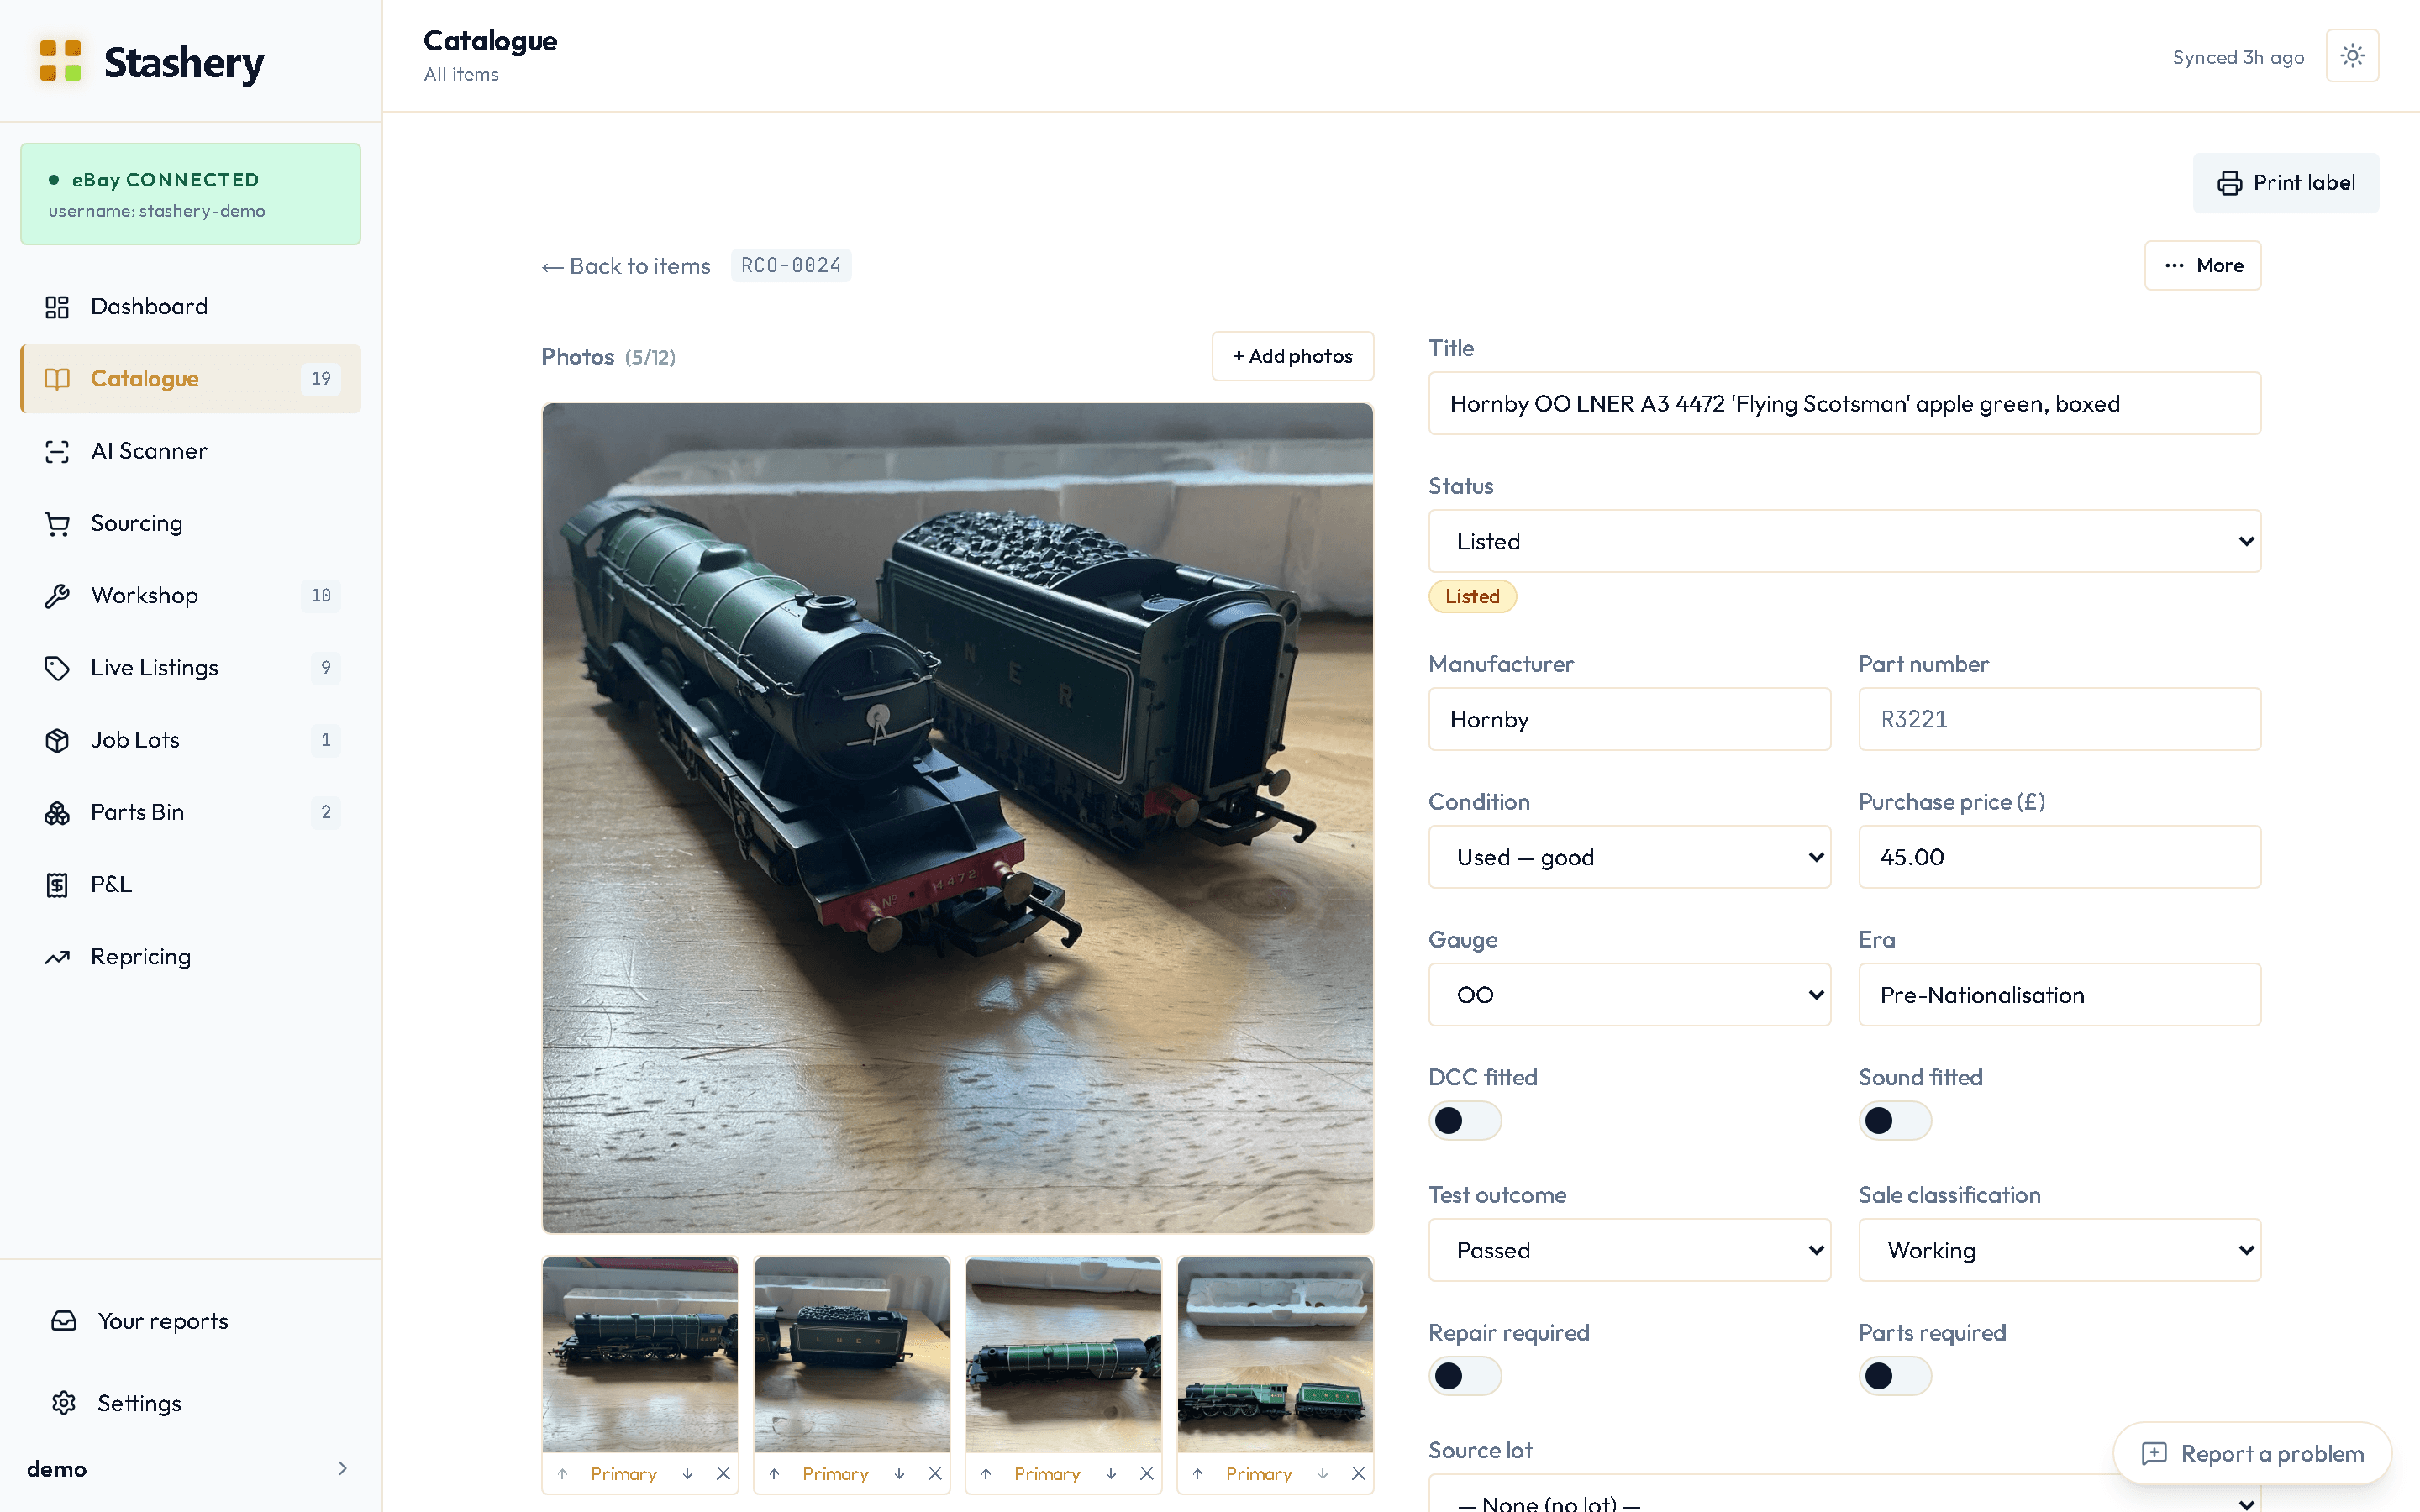
Task: Click the Manufacturer field showing Hornby
Action: (1629, 719)
